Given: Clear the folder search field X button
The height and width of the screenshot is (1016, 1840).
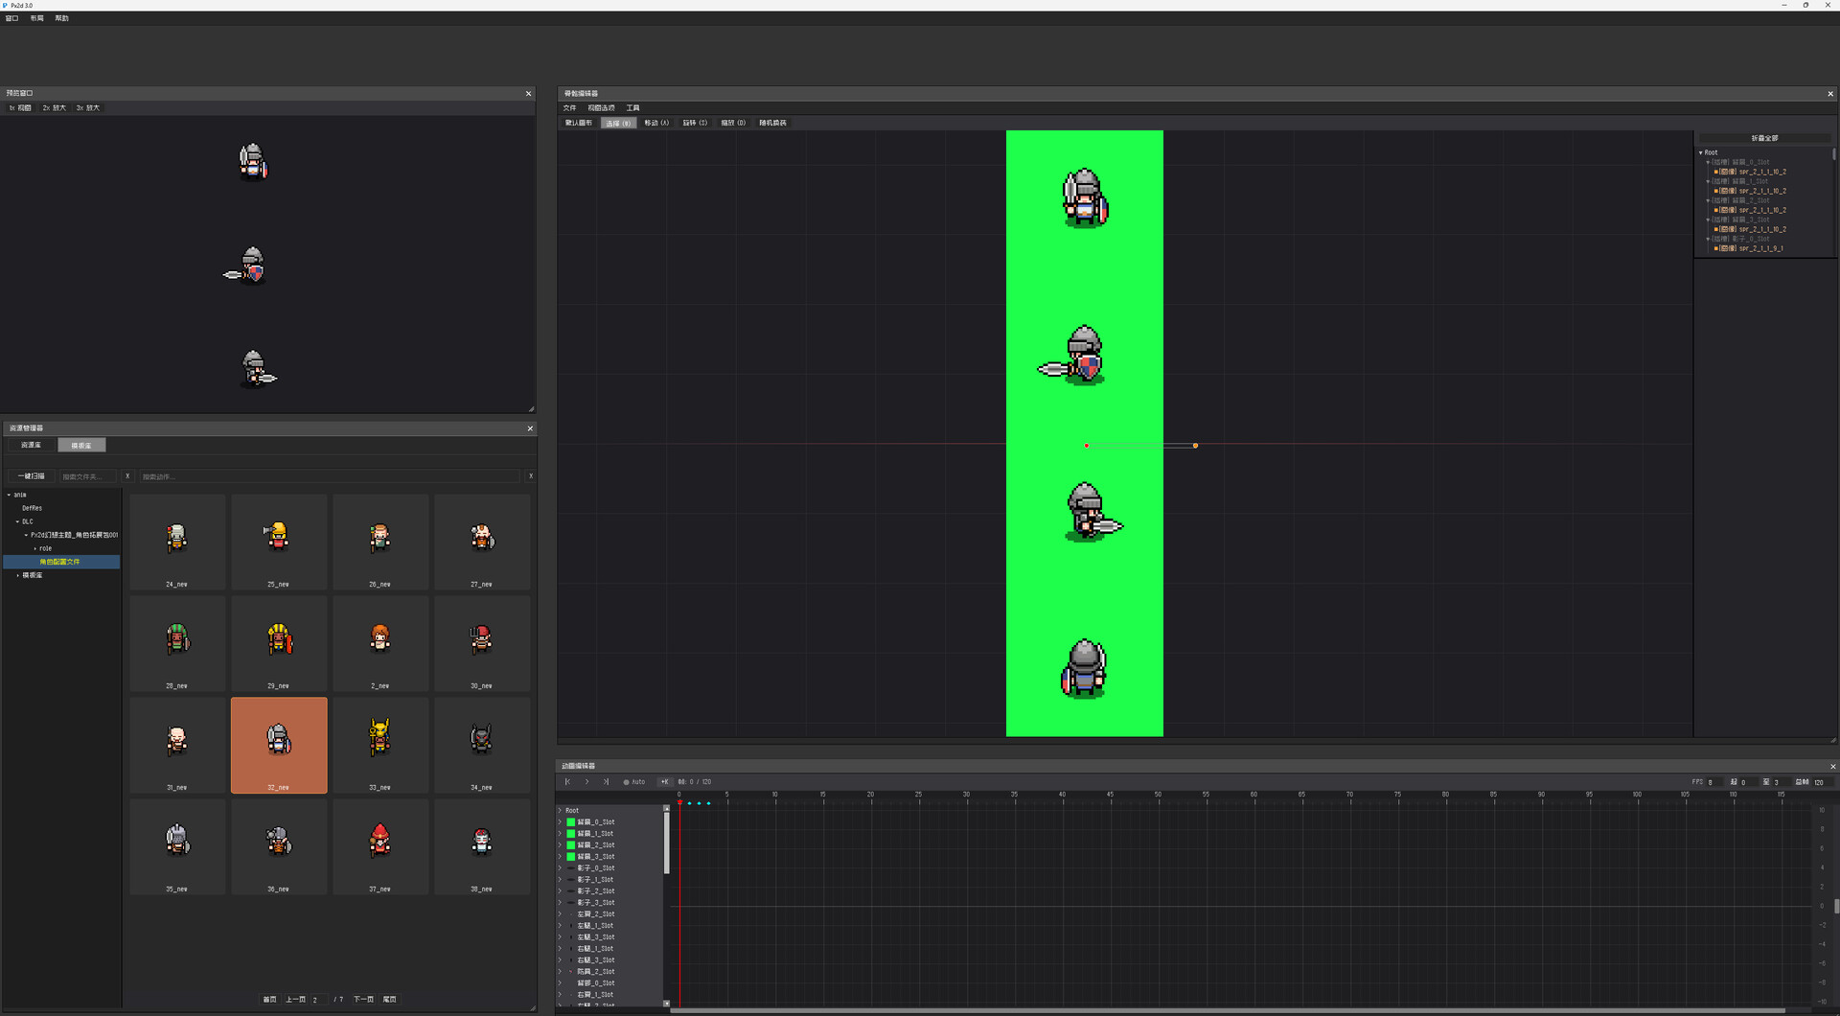Looking at the screenshot, I should (127, 476).
